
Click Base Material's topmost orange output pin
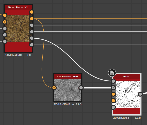[x=32, y=12]
